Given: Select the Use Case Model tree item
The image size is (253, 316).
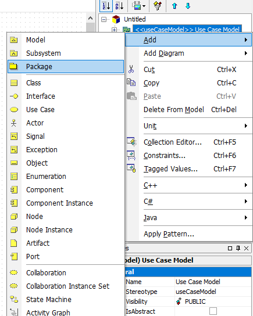Looking at the screenshot, I should 187,30.
